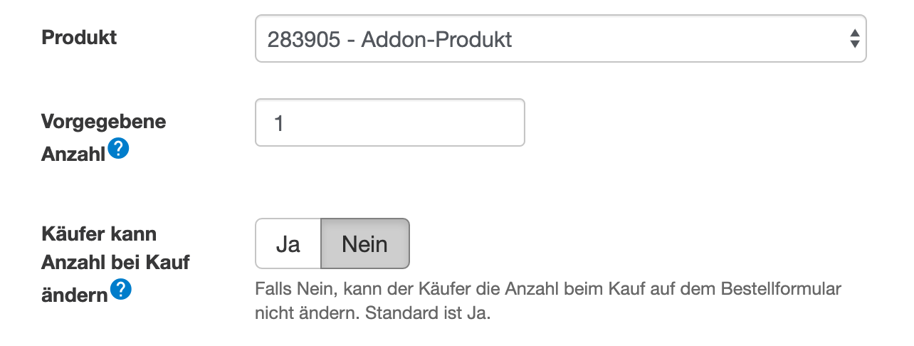Click the 'Vorgegebene' label text
This screenshot has width=914, height=346.
click(x=103, y=121)
